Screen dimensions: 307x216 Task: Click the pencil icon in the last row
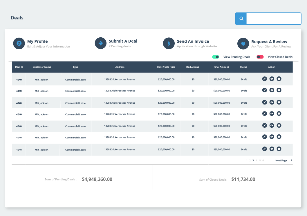click(x=264, y=149)
